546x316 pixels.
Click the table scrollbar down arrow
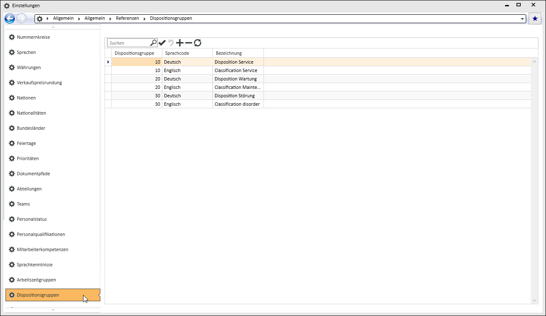(x=535, y=300)
